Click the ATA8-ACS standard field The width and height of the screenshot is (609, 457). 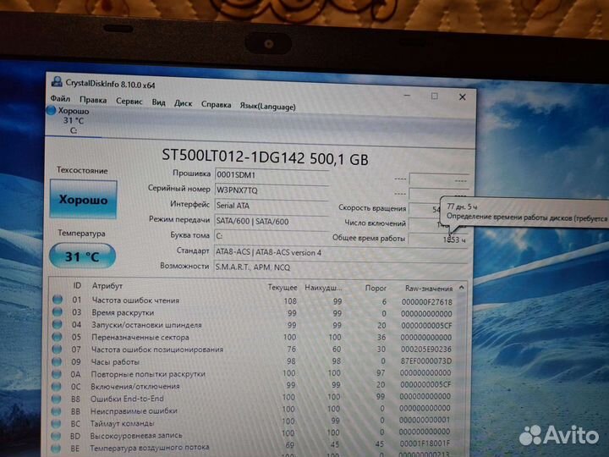[x=341, y=252]
